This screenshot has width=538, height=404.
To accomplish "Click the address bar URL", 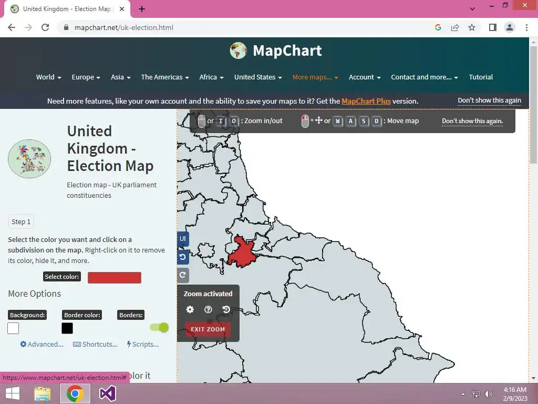I will click(x=124, y=27).
